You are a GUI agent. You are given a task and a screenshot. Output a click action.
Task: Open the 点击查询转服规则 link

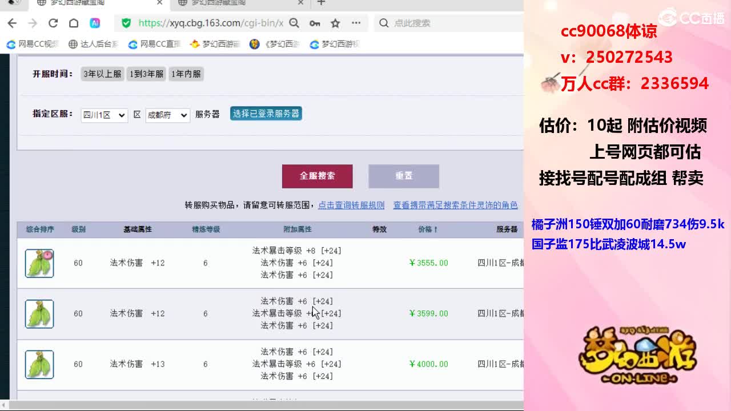[x=351, y=205]
